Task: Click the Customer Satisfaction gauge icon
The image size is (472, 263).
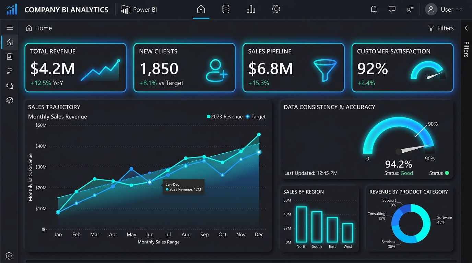Action: click(x=429, y=71)
